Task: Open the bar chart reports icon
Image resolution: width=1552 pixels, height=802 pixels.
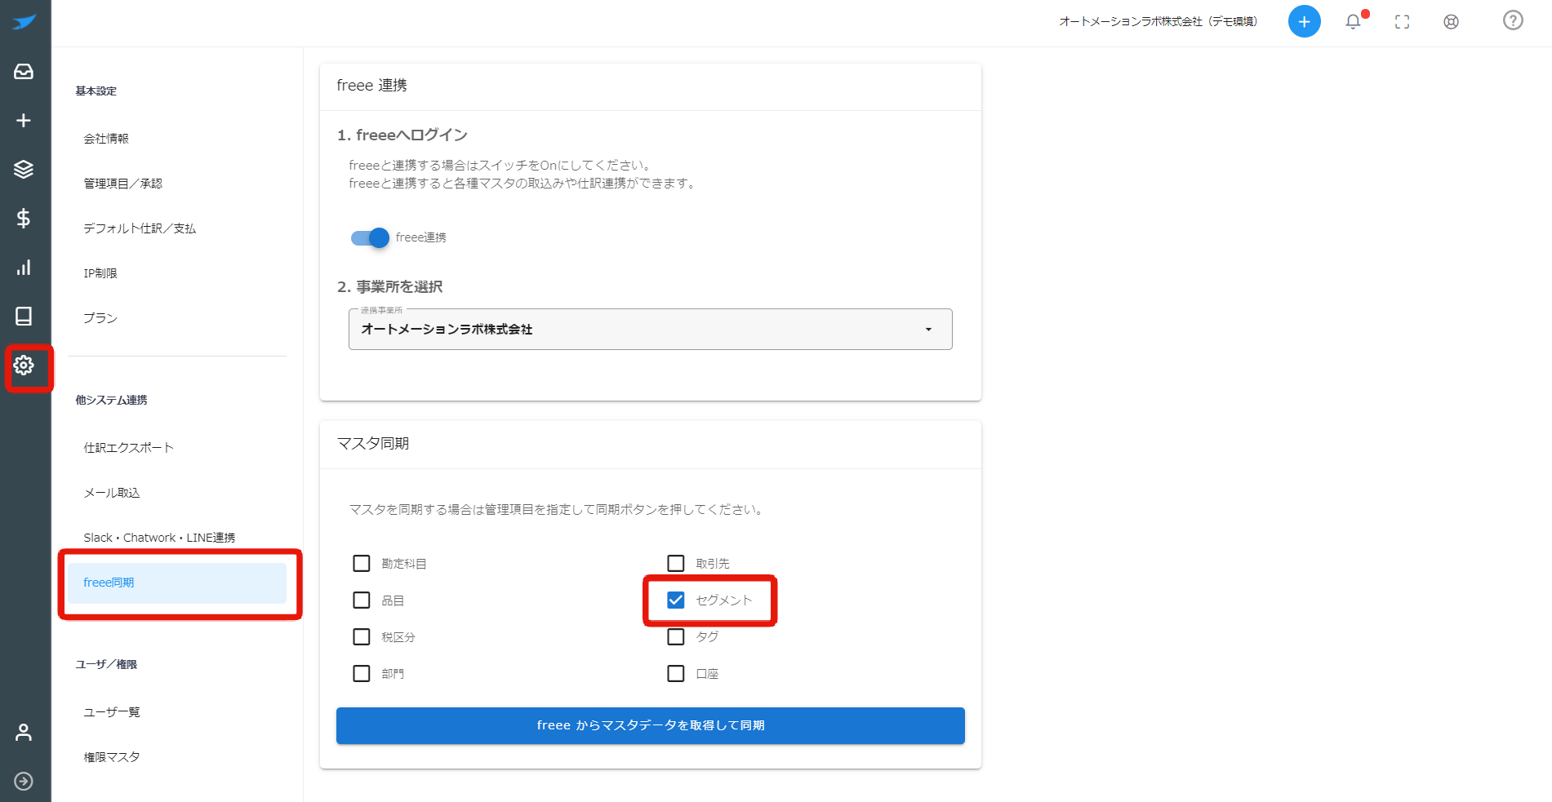Action: point(24,268)
